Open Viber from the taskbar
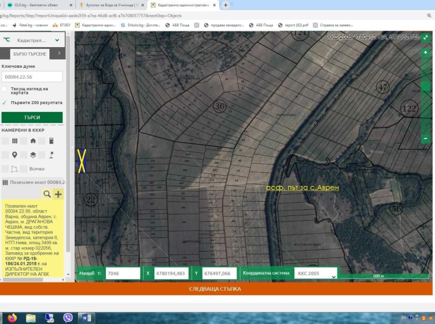Viewport: 435px width, 324px height. click(68, 318)
